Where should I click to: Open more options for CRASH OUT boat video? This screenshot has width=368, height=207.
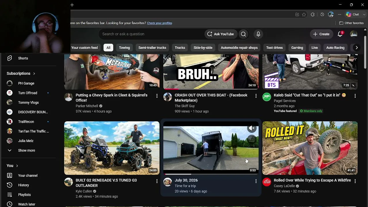tap(256, 96)
